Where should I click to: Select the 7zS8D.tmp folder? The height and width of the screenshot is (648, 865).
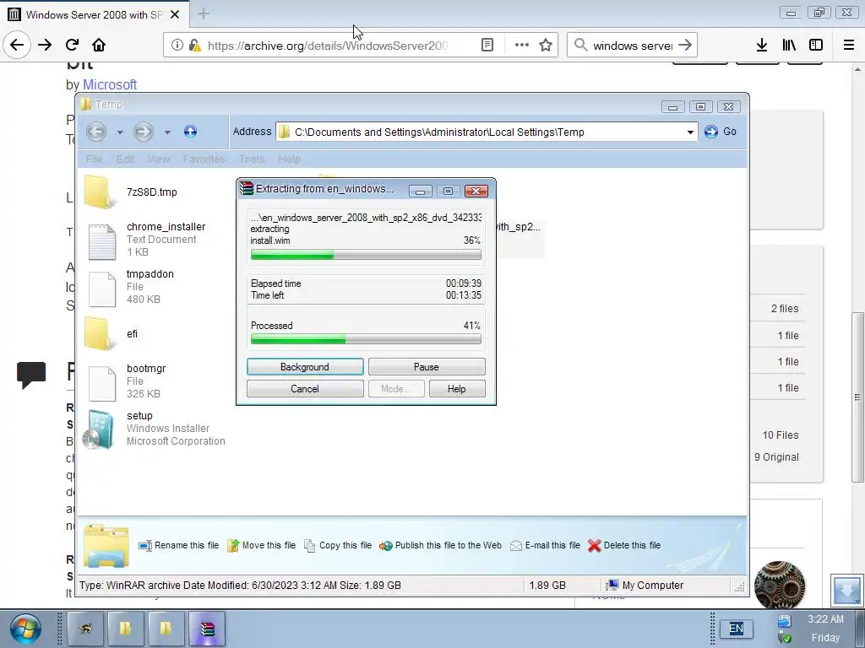pyautogui.click(x=131, y=192)
